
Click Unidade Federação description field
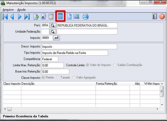(87, 32)
